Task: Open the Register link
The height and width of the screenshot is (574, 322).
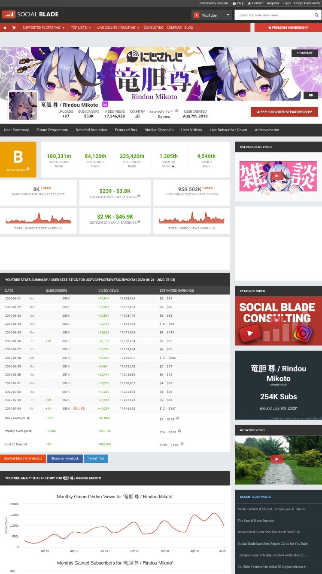Action: (x=273, y=3)
